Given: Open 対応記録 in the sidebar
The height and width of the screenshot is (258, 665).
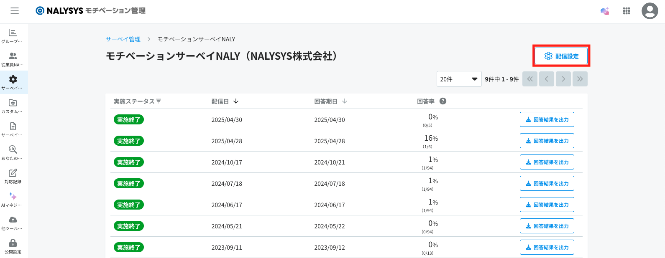Looking at the screenshot, I should 13,176.
